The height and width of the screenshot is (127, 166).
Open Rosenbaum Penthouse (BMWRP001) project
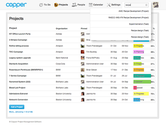point(26,70)
